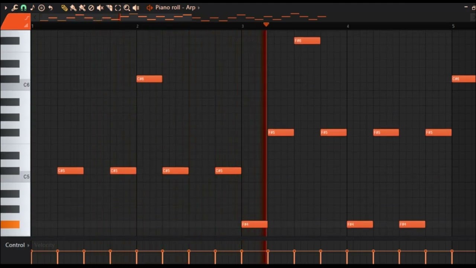Select the C#6 note at bar 5
The height and width of the screenshot is (268, 476).
click(x=464, y=79)
